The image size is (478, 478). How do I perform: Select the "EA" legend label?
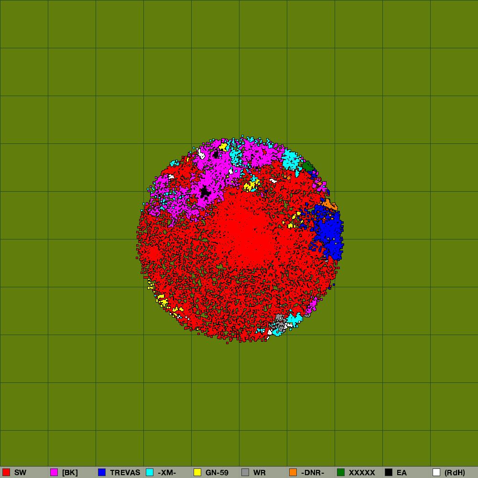coord(402,473)
